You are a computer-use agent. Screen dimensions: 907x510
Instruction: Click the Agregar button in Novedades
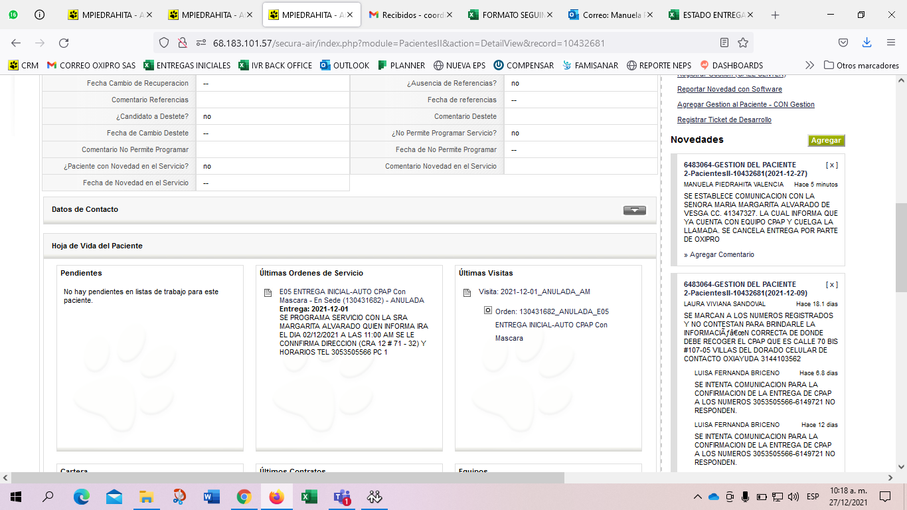coord(826,140)
